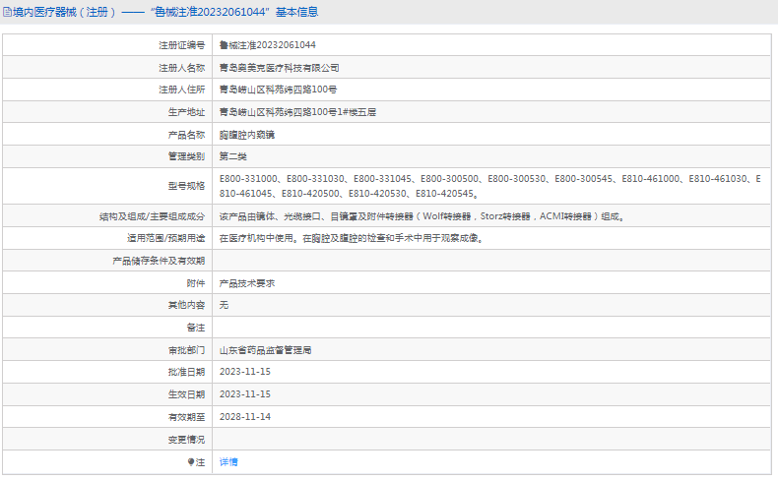This screenshot has height=480, width=778.
Task: Select product name 胸腹腔内窥镜
Action: point(247,135)
